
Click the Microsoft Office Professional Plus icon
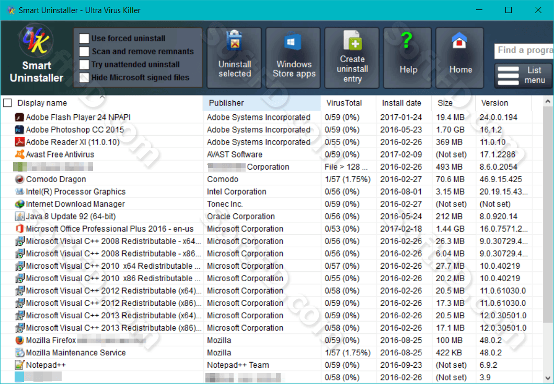point(19,229)
